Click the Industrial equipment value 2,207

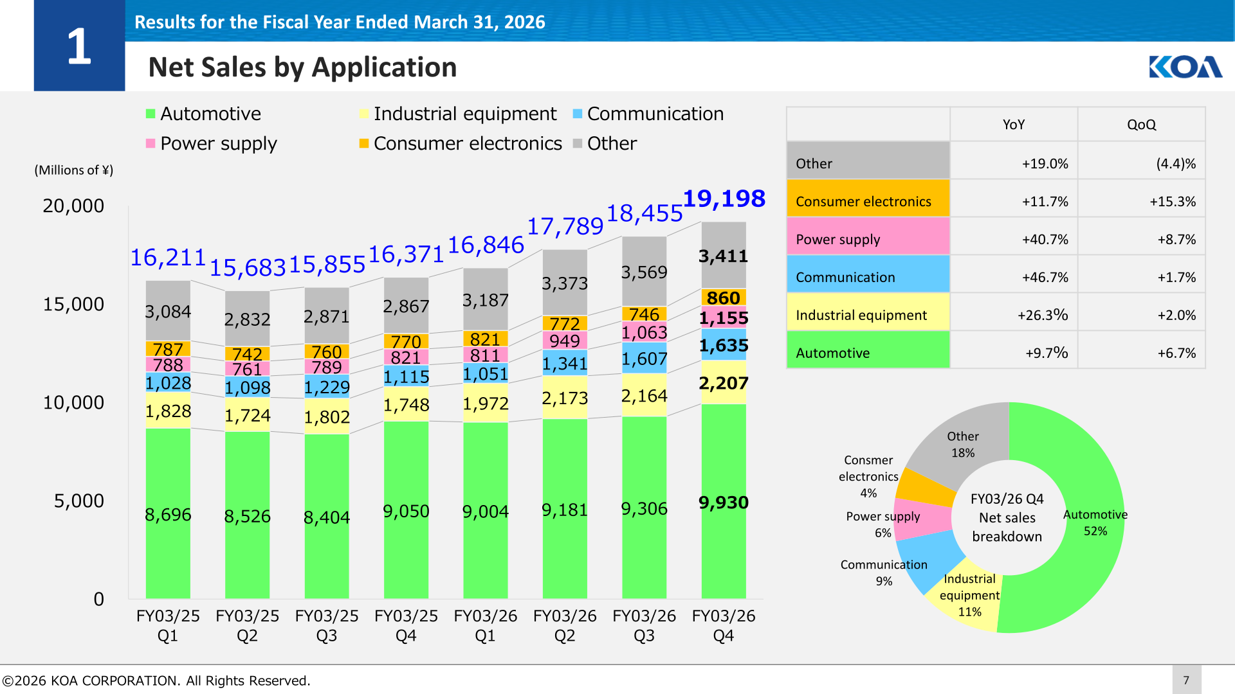[x=724, y=383]
